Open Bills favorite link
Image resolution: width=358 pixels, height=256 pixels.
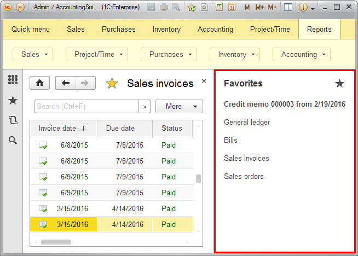(x=230, y=140)
